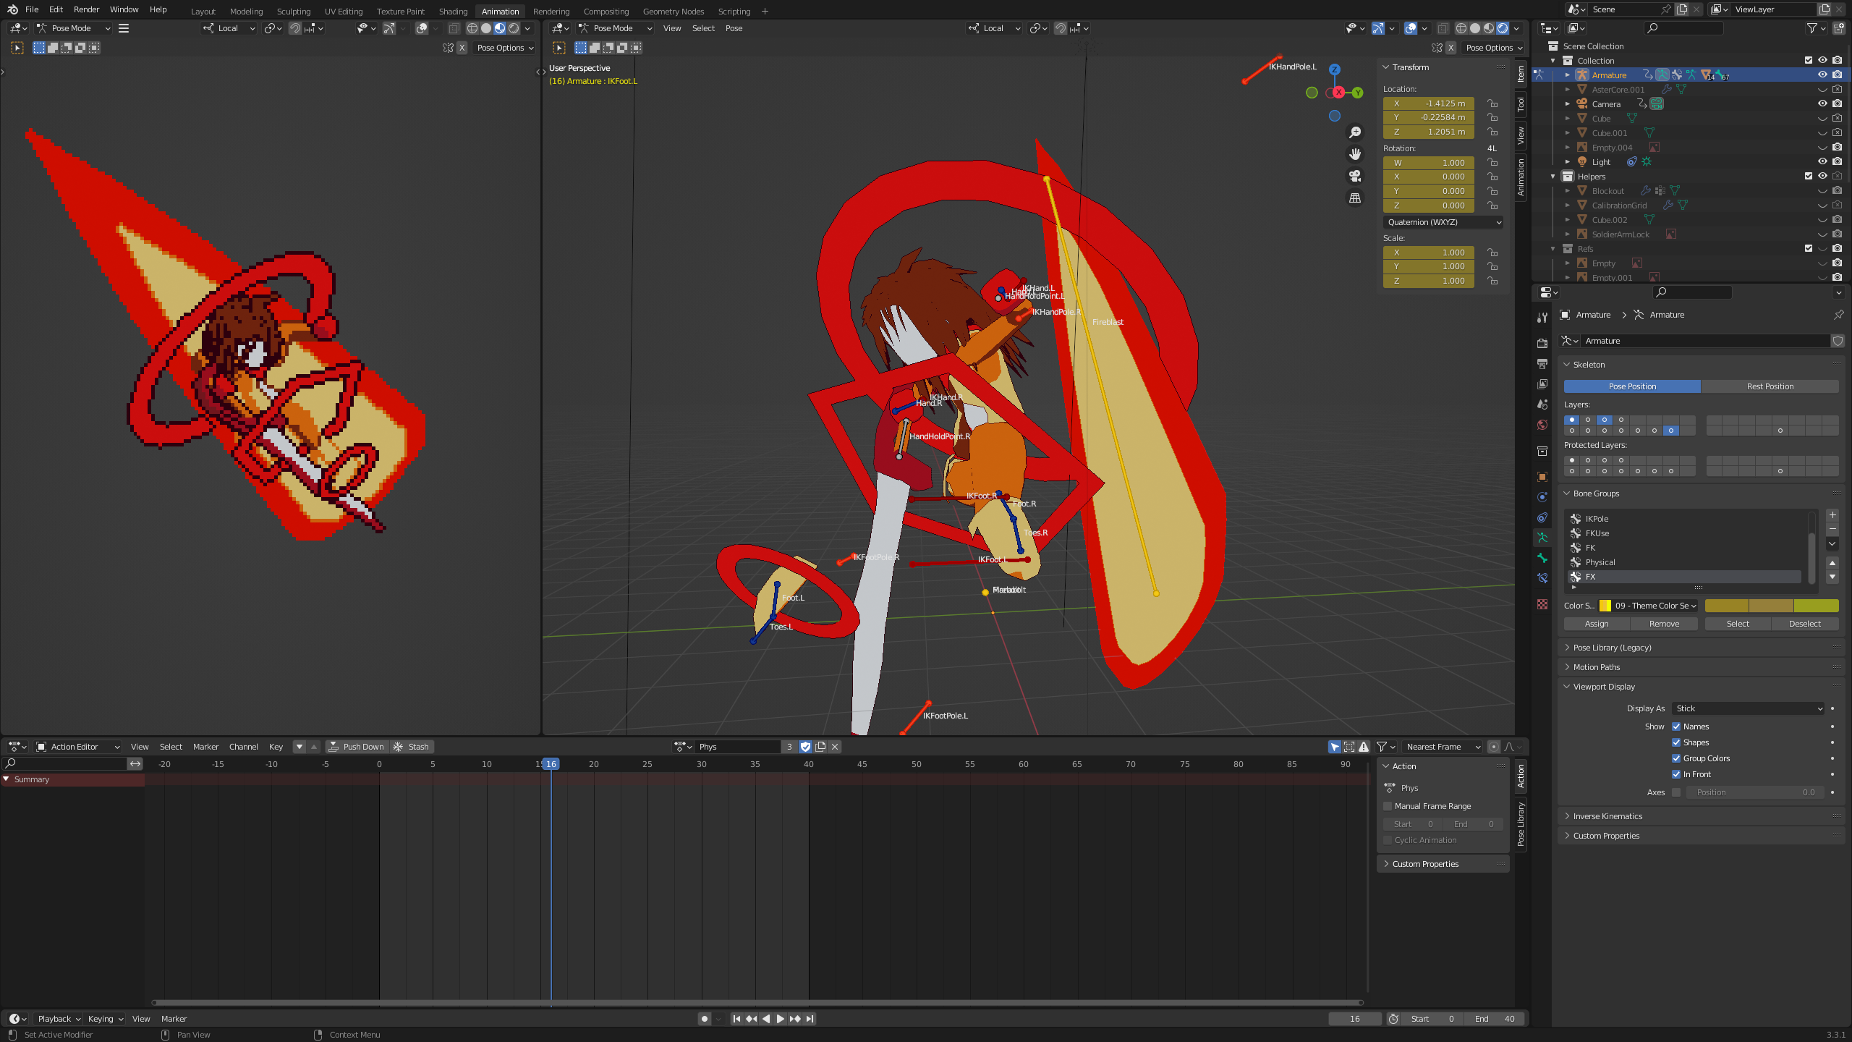Open the Bone properties tab icon
This screenshot has height=1042, width=1852.
click(1542, 558)
